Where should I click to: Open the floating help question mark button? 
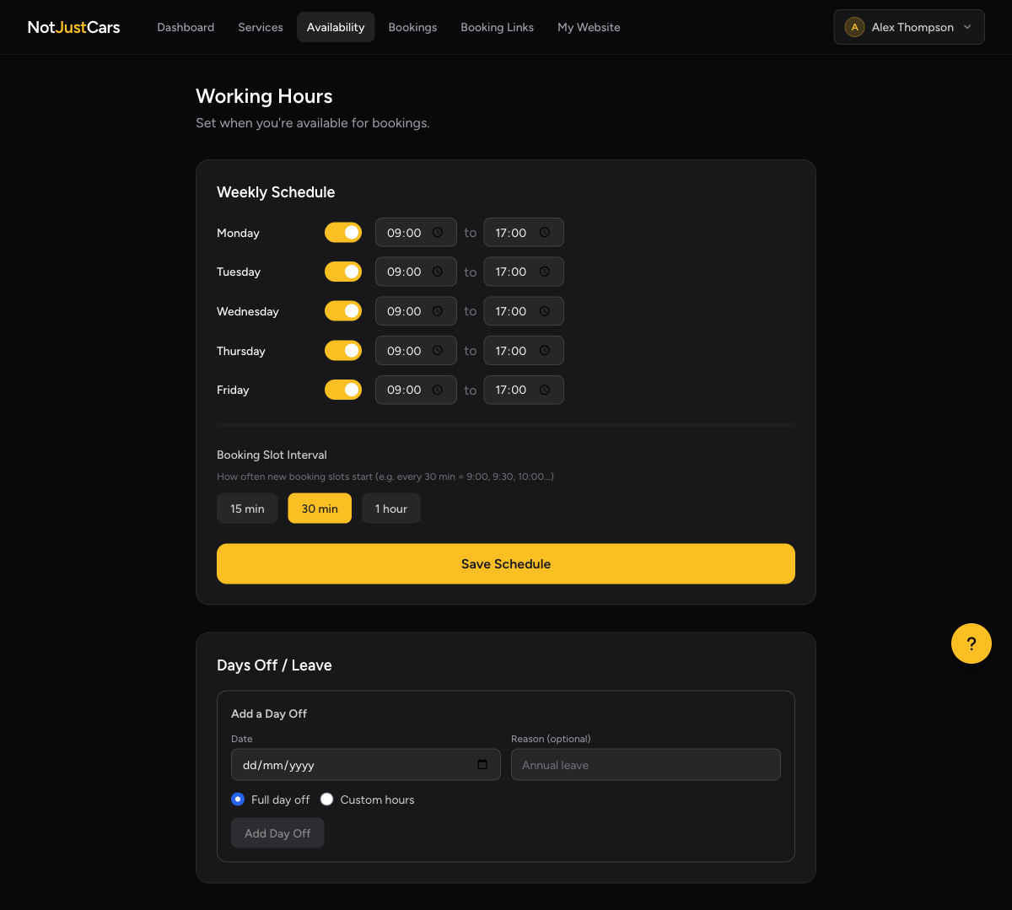point(971,643)
